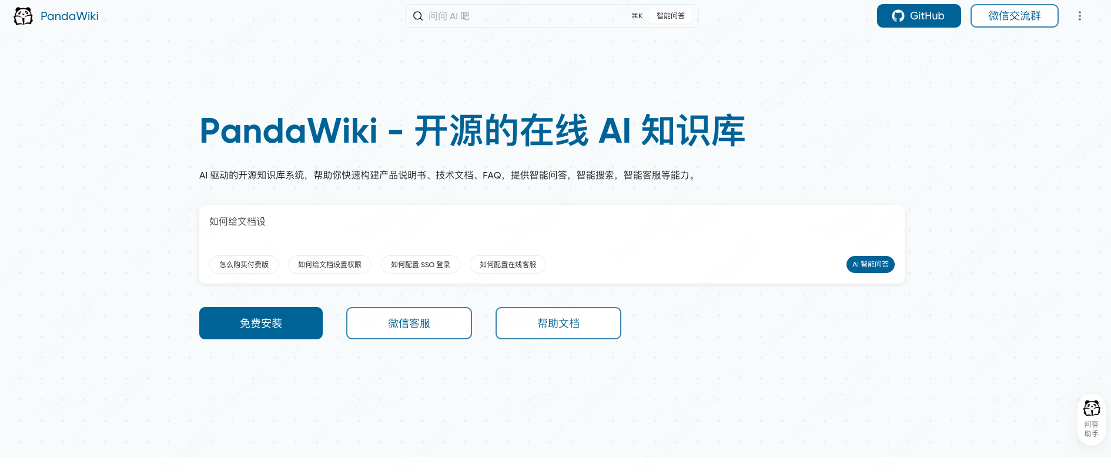This screenshot has width=1111, height=472.
Task: Select the 智能问答 mode in search bar
Action: click(670, 16)
